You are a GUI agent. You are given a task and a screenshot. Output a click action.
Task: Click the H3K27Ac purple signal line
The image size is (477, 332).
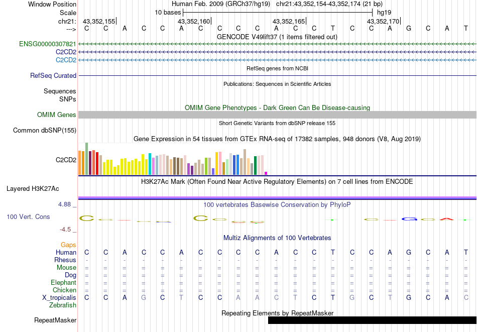278,198
